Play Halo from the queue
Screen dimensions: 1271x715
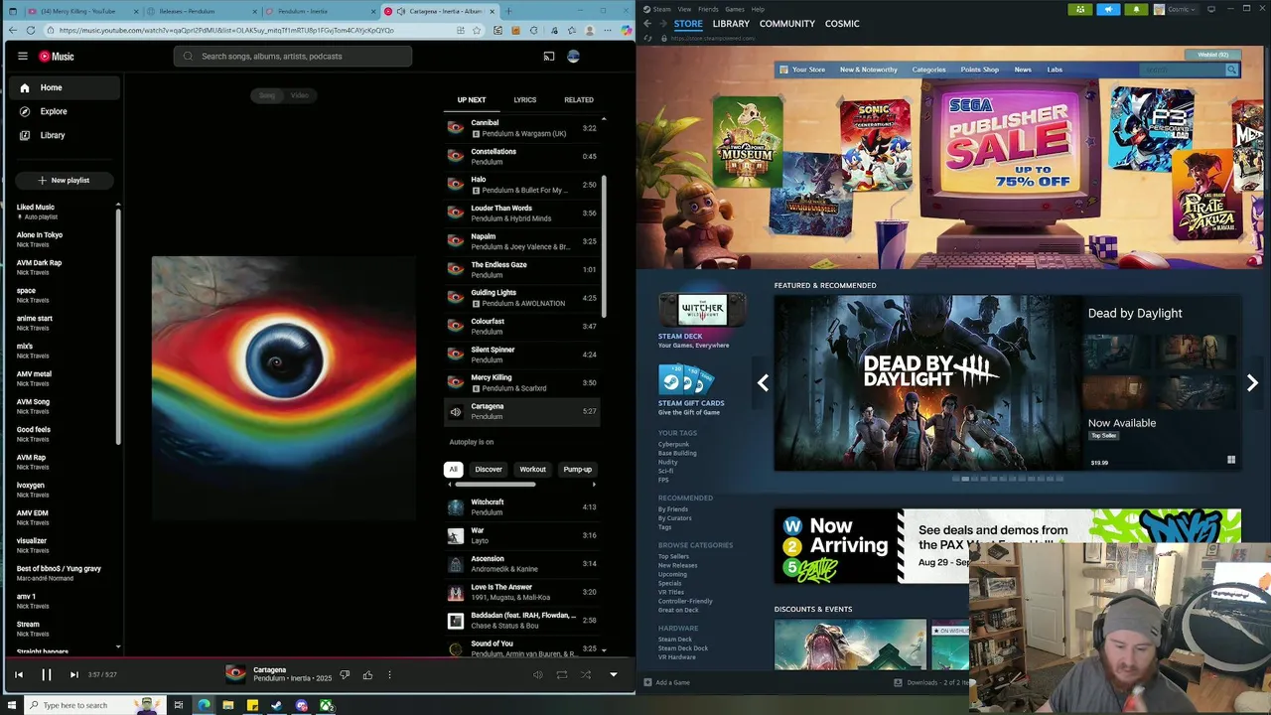point(521,185)
